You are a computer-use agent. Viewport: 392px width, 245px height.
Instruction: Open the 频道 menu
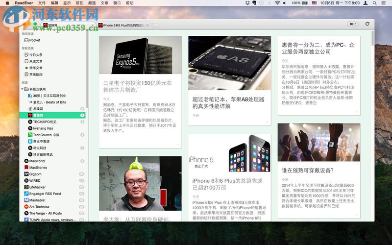click(92, 3)
